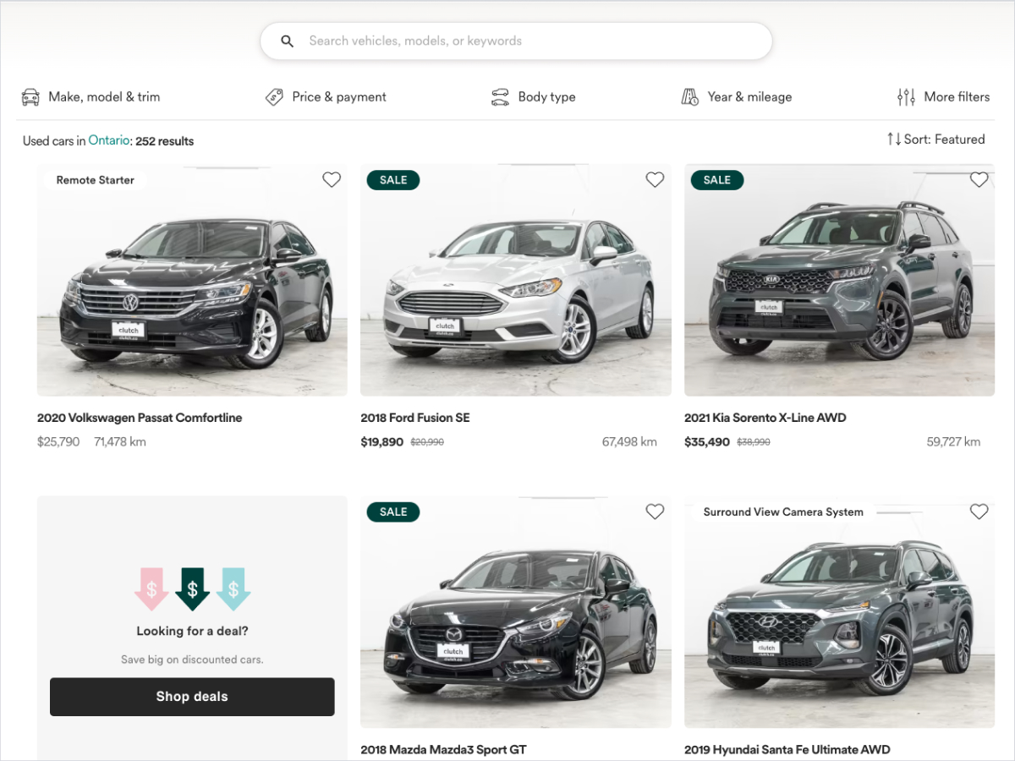Screen dimensions: 1015x761
Task: Click the SALE badge on the Ford Fusion
Action: tap(393, 180)
